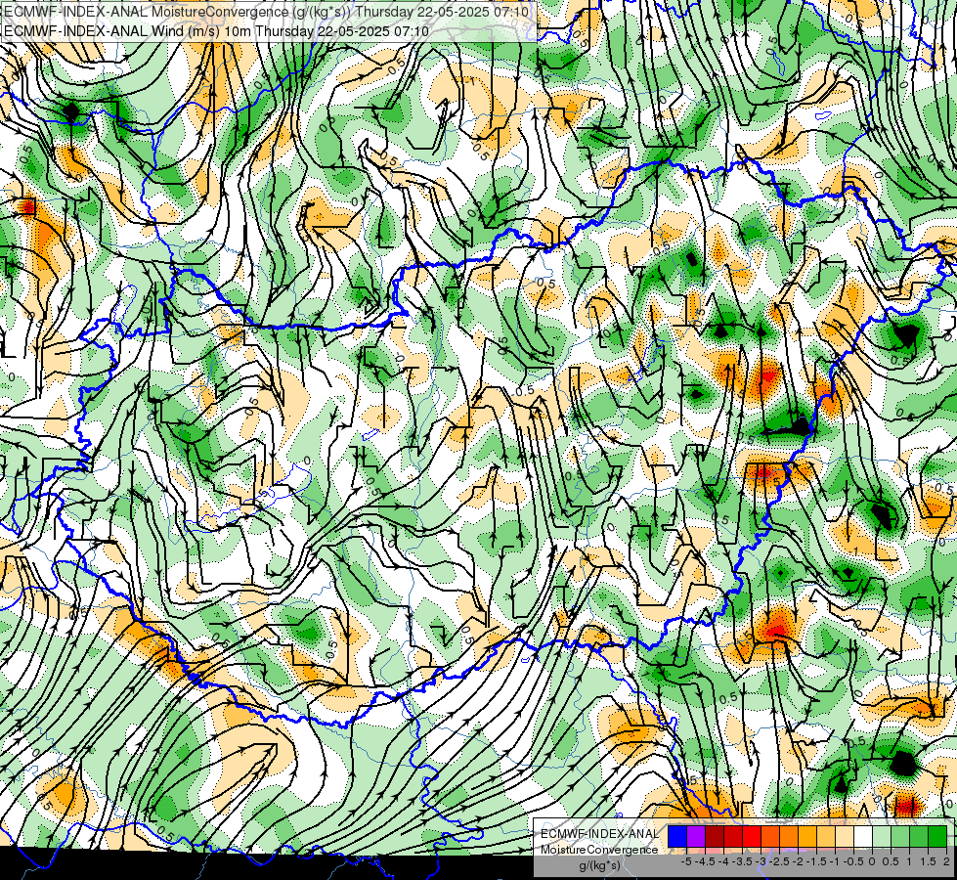Click the -5 tick label on legend scale
The height and width of the screenshot is (880, 957).
tap(686, 861)
